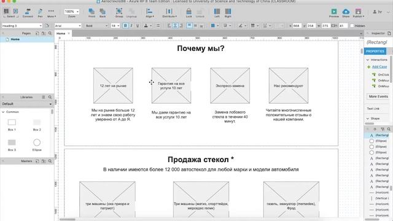The image size is (393, 221).
Task: Open the Heading 3 style dropdown
Action: point(22,26)
